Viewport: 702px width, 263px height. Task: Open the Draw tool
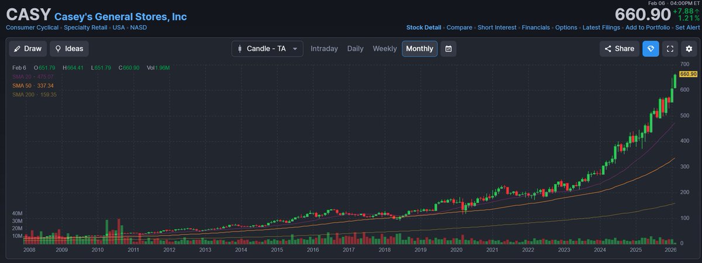(27, 49)
